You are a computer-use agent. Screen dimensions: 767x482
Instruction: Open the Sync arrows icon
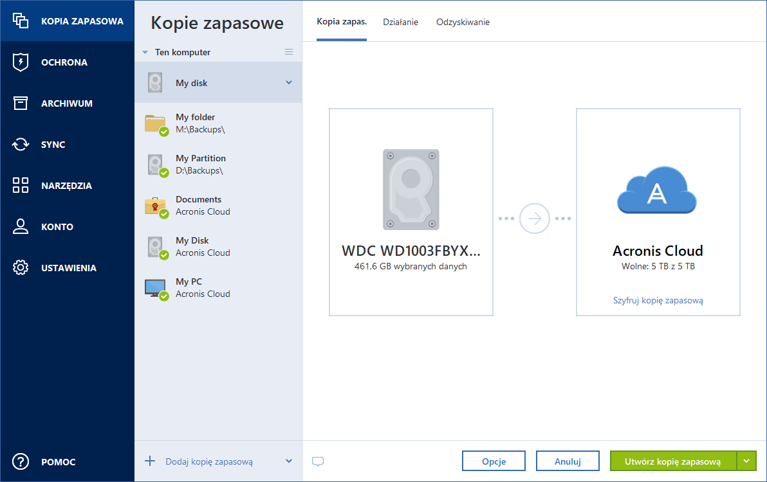click(21, 145)
